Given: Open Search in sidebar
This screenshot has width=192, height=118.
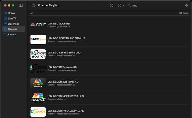Looking at the screenshot, I should tap(14, 35).
